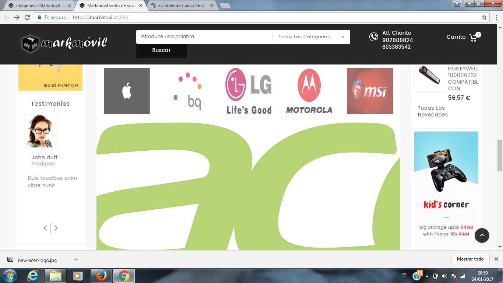Show next testimonial with right arrow

click(x=56, y=228)
